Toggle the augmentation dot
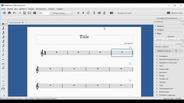The width and height of the screenshot is (184, 103). [3, 72]
